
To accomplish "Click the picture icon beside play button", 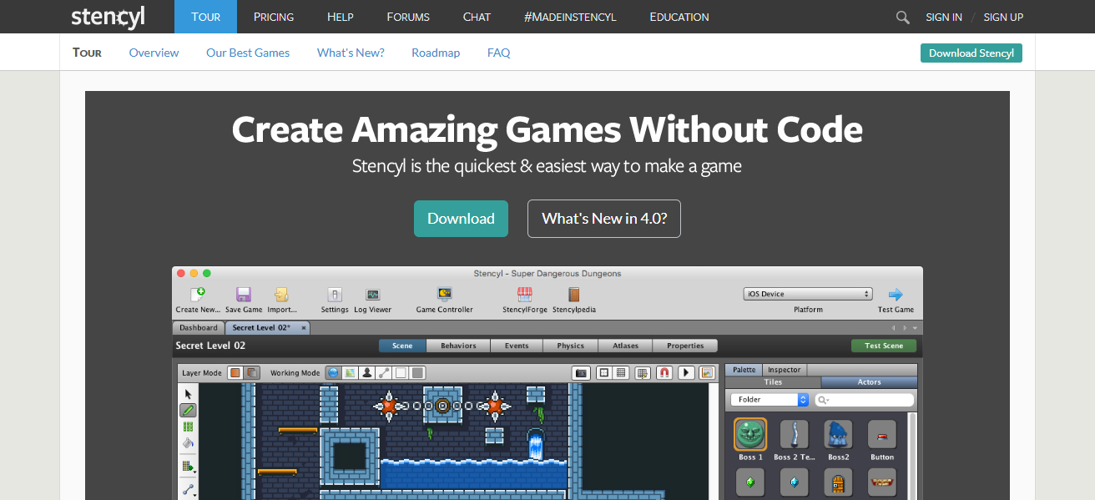I will pos(707,372).
